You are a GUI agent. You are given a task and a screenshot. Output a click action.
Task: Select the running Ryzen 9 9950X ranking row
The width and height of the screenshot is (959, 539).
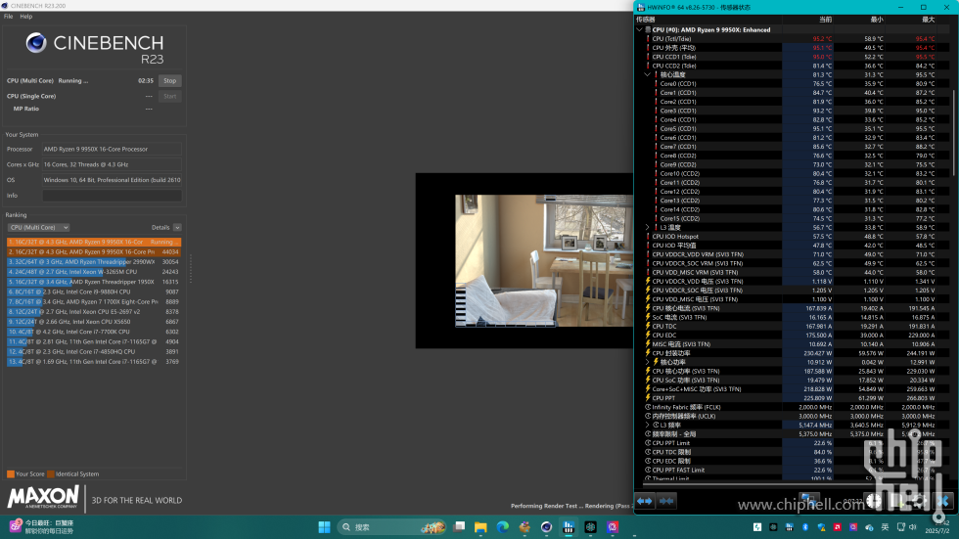(94, 242)
